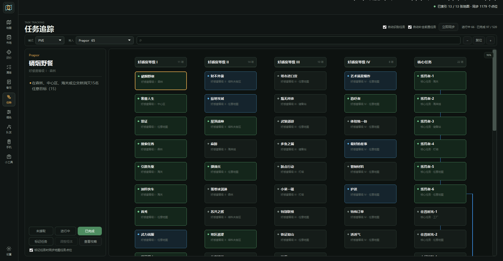
Task: Click the search magnifier icon in filter bar
Action: click(141, 40)
